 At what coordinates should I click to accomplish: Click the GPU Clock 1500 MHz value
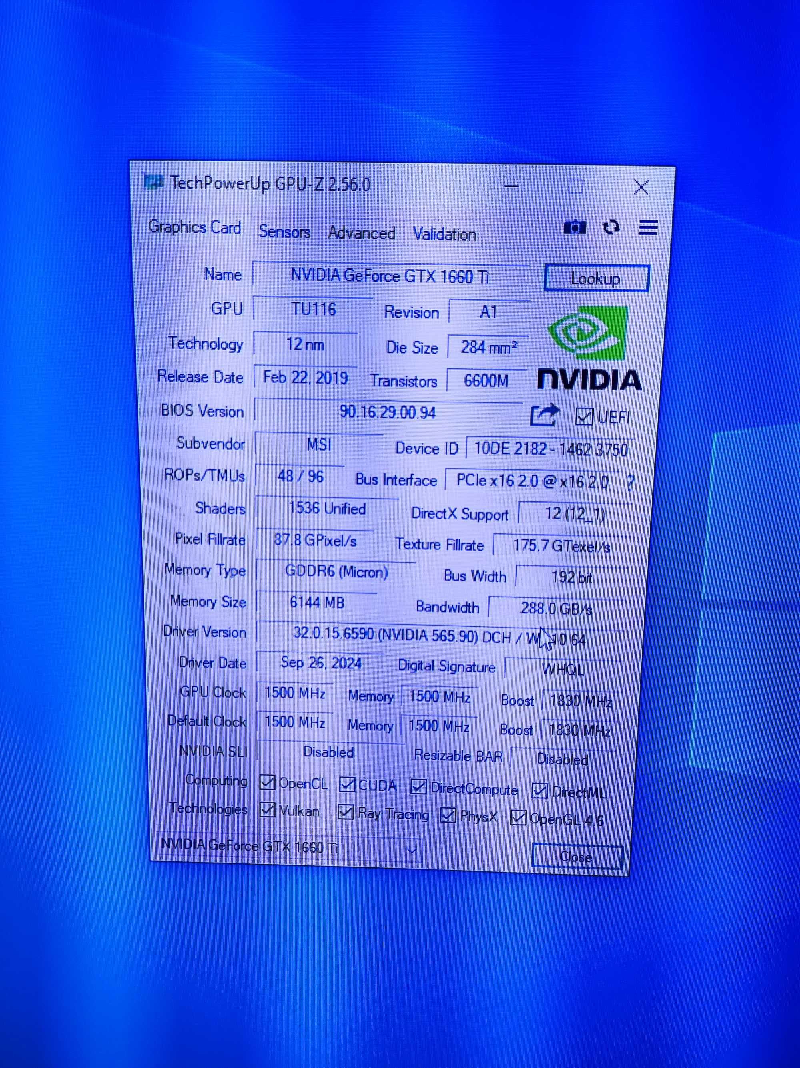click(295, 693)
